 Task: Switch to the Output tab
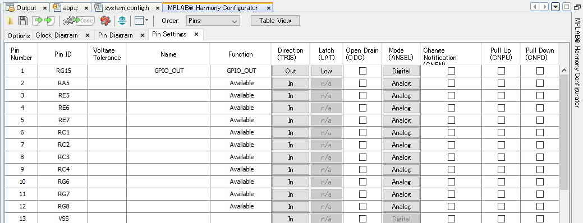coord(26,8)
